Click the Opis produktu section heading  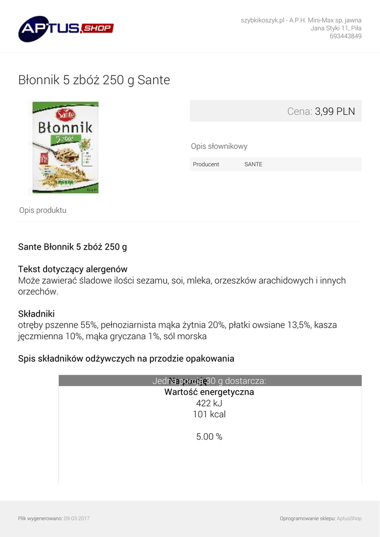pyautogui.click(x=43, y=210)
